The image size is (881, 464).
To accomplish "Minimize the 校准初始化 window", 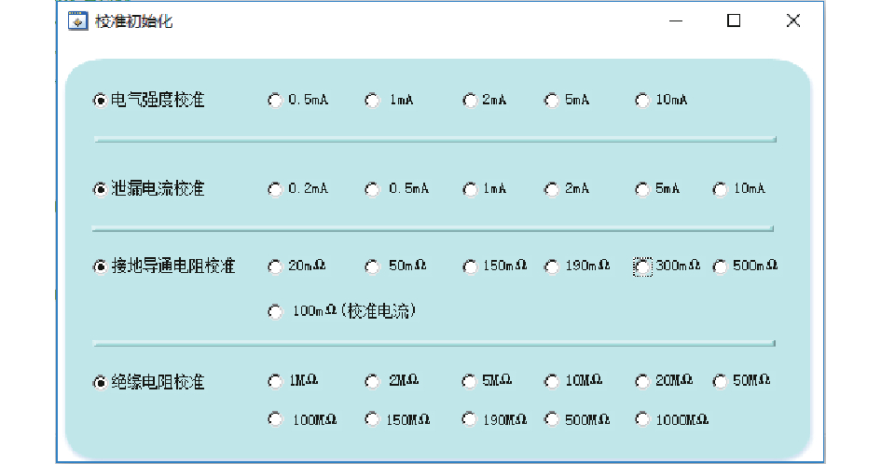I will (676, 20).
